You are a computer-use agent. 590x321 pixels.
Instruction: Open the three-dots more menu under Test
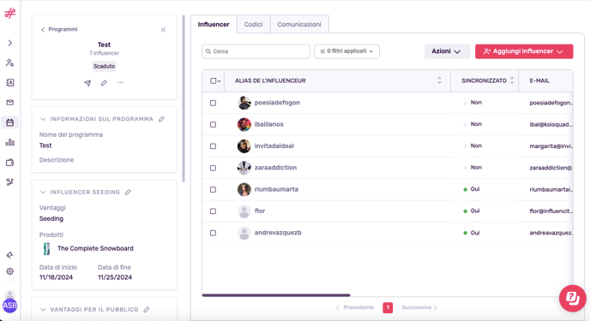pos(120,82)
